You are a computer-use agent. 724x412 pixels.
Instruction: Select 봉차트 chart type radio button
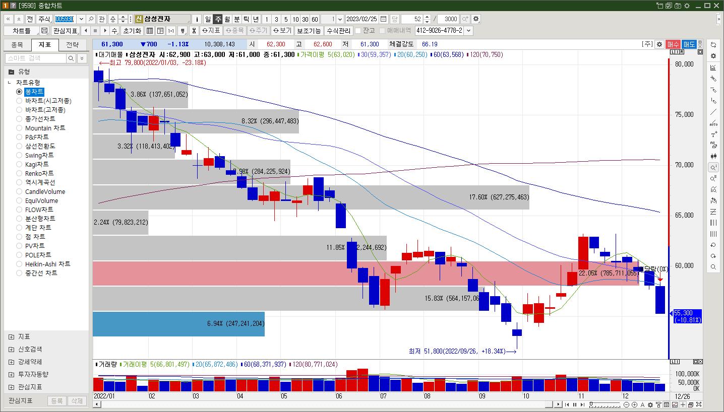tap(19, 92)
